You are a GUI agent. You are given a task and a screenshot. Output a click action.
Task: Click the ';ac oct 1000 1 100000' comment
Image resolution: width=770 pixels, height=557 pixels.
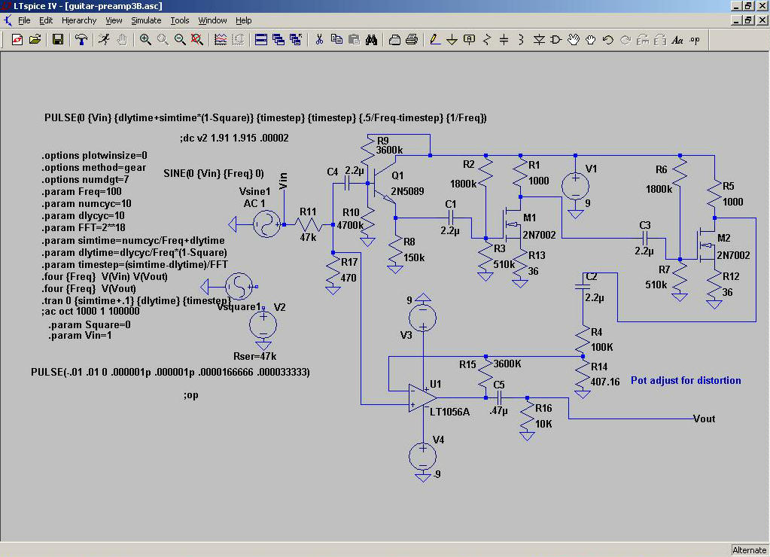click(90, 312)
